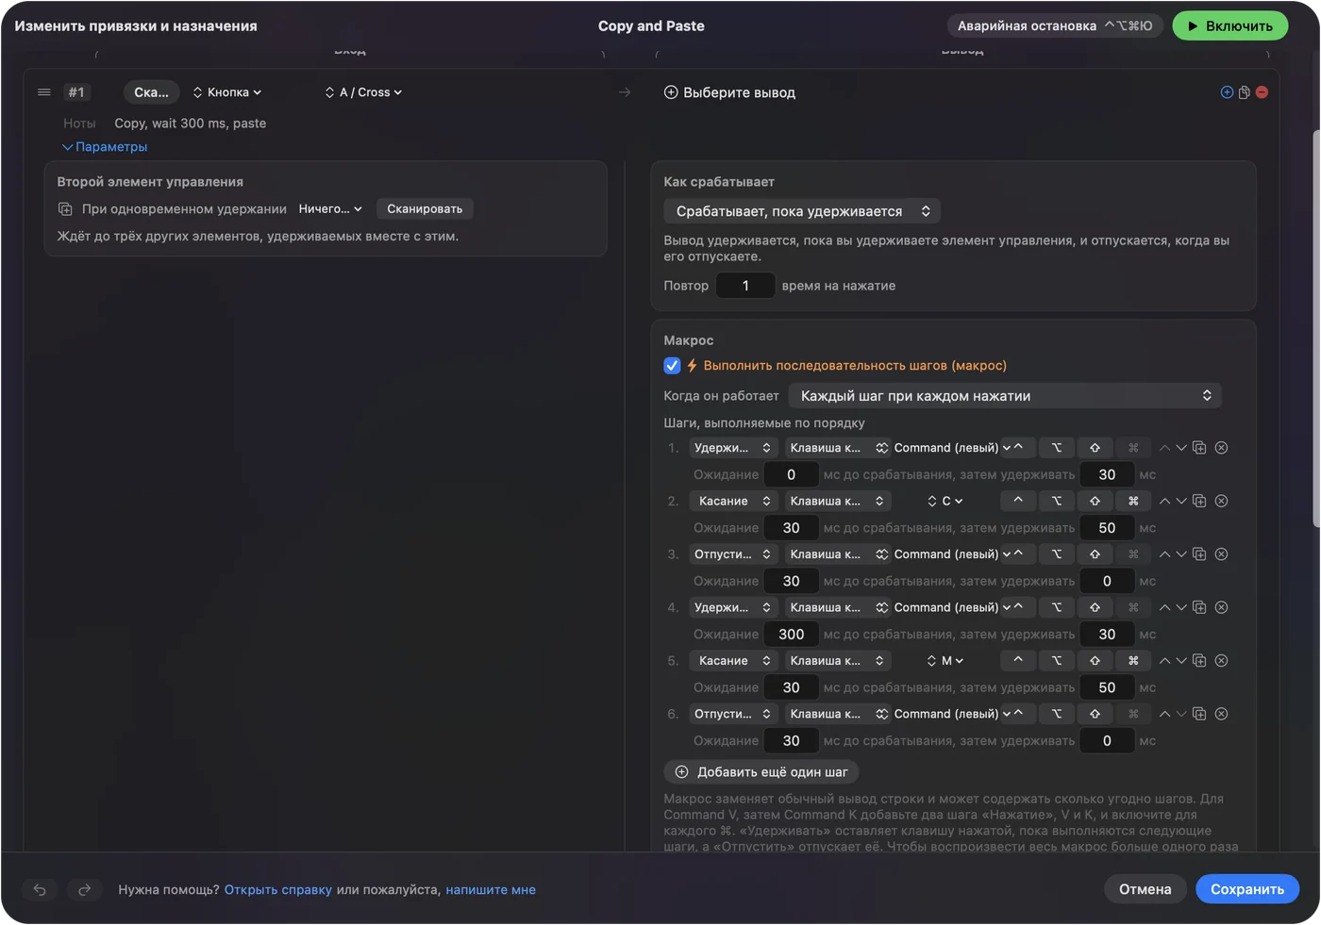Open the 'Ничего...' second control dropdown
The image size is (1321, 925).
tap(330, 209)
